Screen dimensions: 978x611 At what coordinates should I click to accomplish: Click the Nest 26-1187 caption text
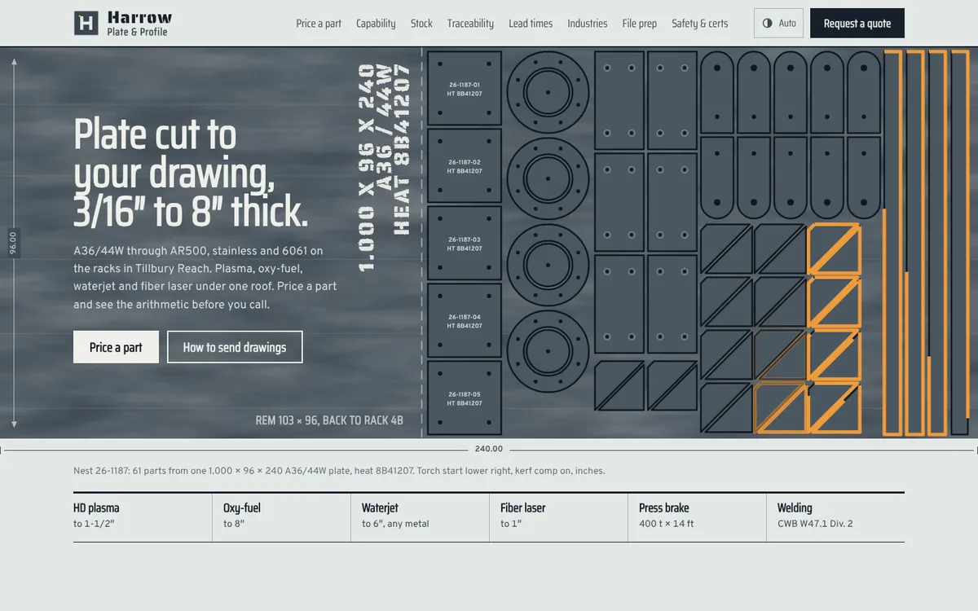point(339,471)
